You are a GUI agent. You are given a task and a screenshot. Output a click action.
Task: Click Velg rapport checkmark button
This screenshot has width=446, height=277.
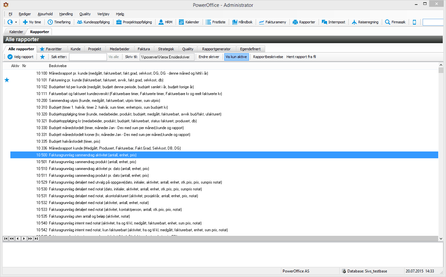coord(20,57)
